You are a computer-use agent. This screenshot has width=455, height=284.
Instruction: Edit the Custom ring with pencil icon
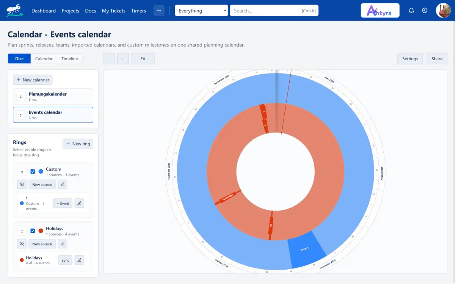coord(63,184)
